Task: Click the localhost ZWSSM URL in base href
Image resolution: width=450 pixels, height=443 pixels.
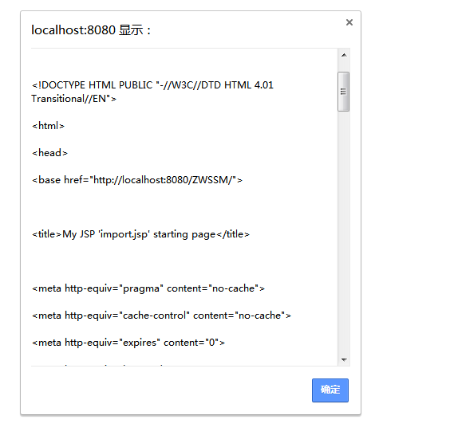Action: [163, 180]
